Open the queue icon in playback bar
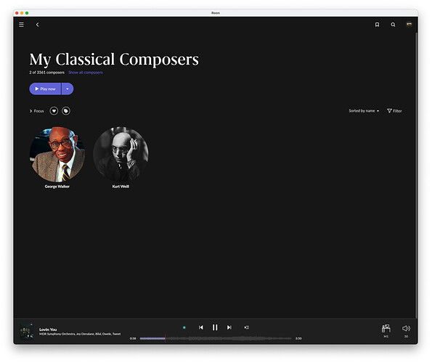This screenshot has width=432, height=363. (x=247, y=327)
